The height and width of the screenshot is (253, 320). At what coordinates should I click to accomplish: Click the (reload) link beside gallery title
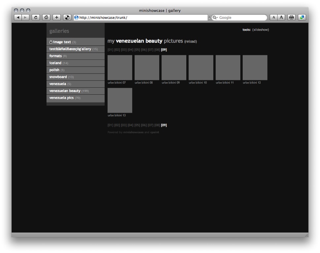pyautogui.click(x=191, y=41)
